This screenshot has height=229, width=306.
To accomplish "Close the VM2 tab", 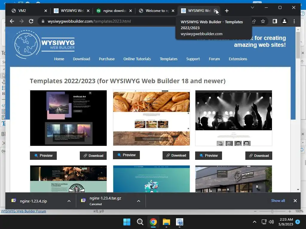I will [46, 11].
